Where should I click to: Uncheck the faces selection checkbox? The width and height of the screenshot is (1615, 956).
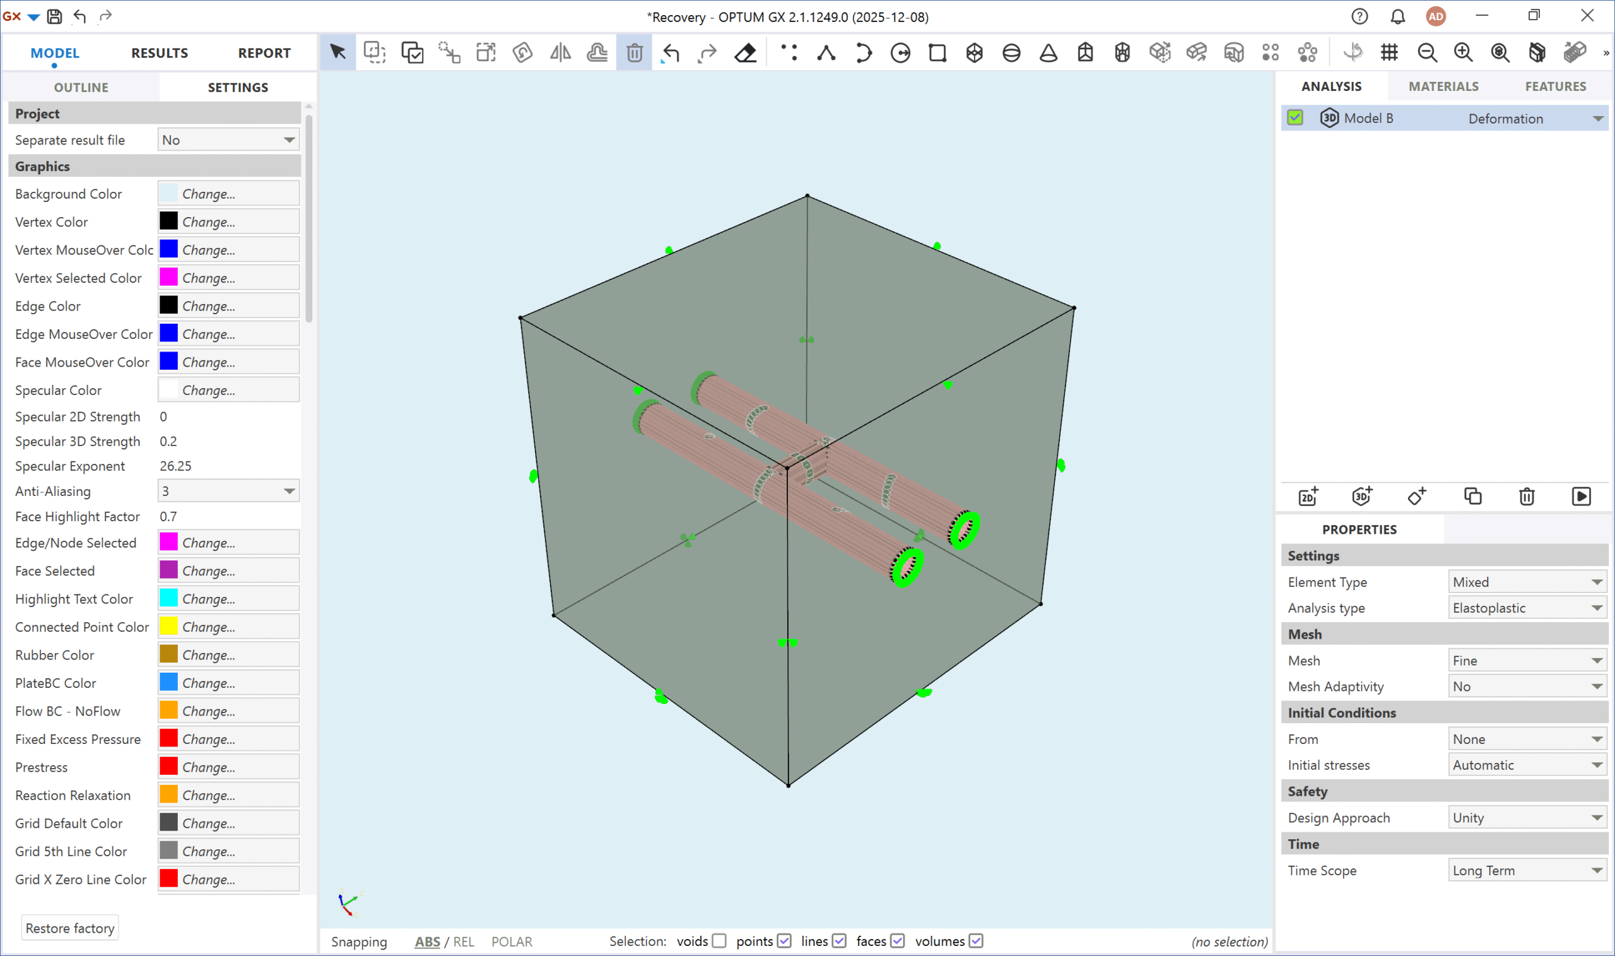click(x=898, y=941)
